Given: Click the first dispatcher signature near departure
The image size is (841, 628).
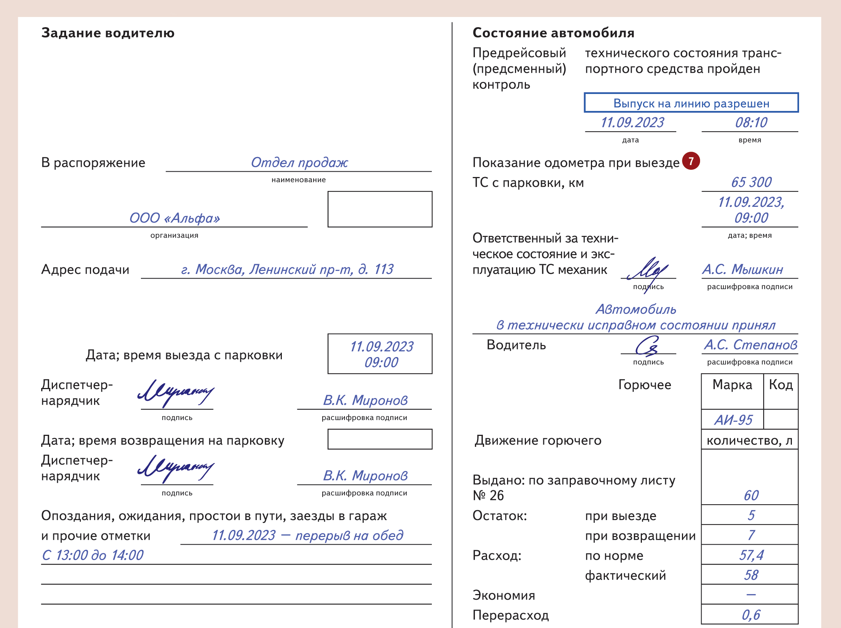Looking at the screenshot, I should click(x=176, y=393).
